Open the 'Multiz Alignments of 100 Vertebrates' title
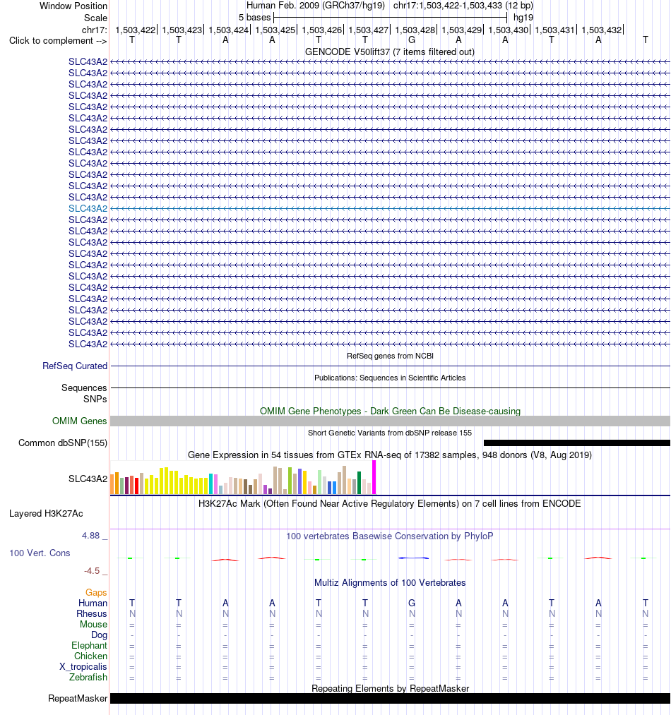The height and width of the screenshot is (715, 671). point(390,582)
